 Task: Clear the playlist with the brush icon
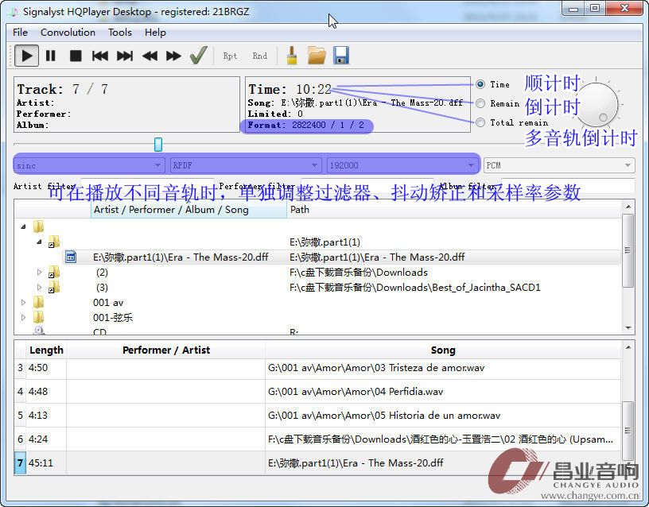tap(292, 56)
